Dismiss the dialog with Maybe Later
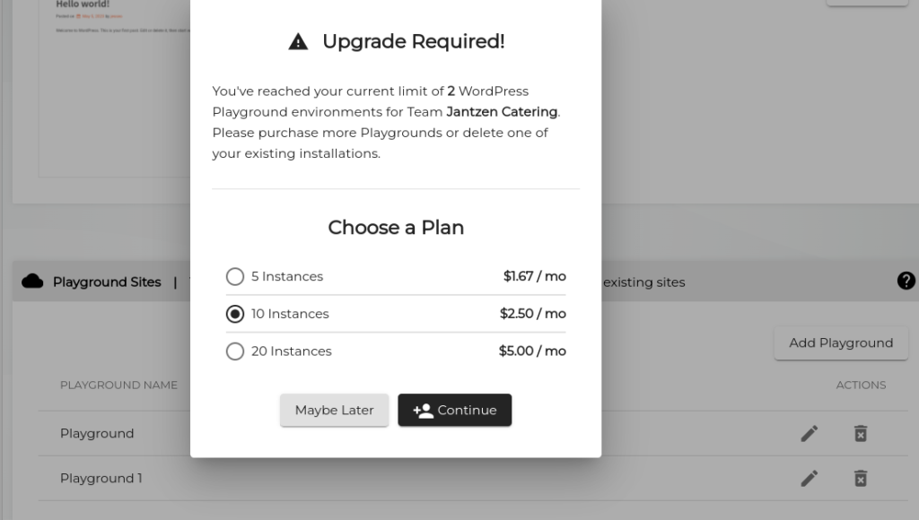 pyautogui.click(x=334, y=410)
